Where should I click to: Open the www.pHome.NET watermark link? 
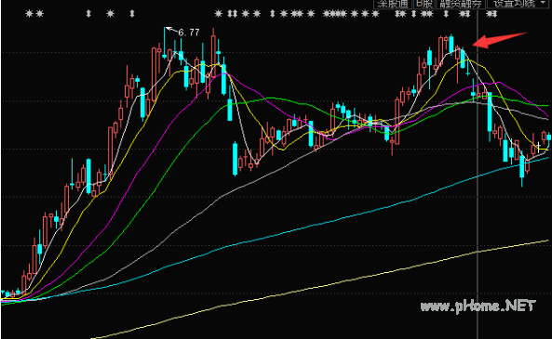click(478, 306)
